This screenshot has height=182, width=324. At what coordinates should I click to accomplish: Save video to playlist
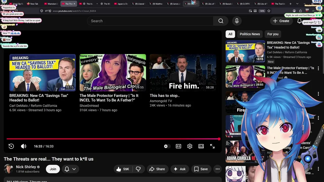(x=201, y=169)
